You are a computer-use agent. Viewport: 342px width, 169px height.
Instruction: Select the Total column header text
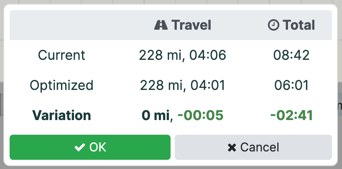click(x=299, y=25)
